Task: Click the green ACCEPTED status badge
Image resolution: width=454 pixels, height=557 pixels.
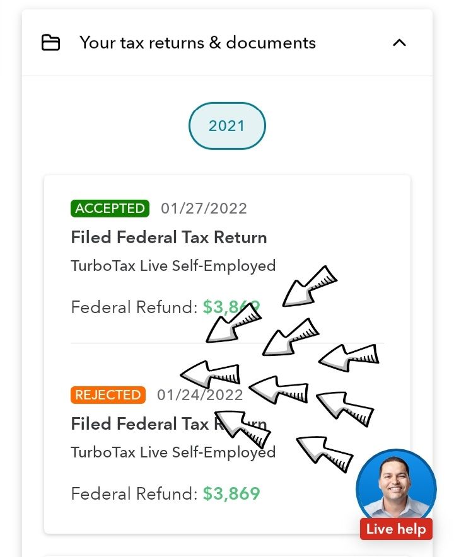Action: point(110,208)
